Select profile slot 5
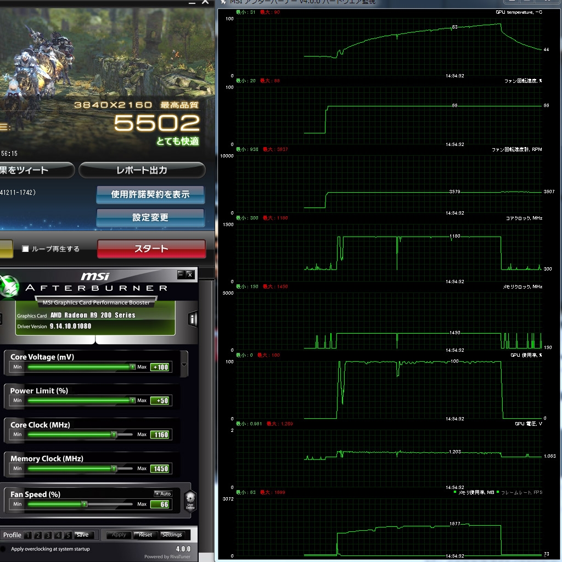 68,535
